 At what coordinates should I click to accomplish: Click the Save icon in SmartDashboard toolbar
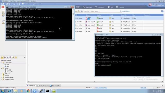coord(7,4)
